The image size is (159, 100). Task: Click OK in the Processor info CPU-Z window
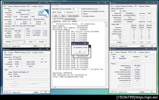[x=45, y=46]
